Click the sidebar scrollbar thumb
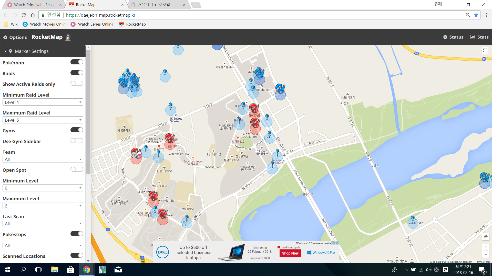The image size is (492, 276). [x=88, y=112]
